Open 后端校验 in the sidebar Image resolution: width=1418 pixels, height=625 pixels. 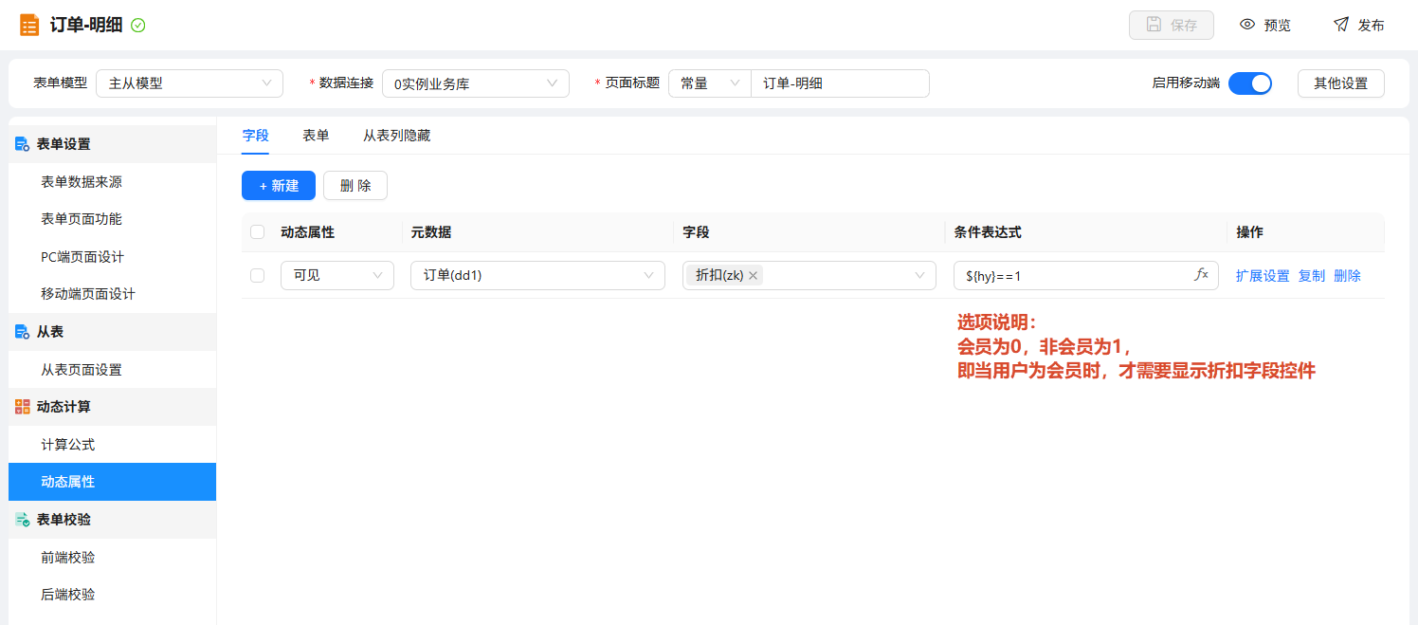tap(112, 595)
